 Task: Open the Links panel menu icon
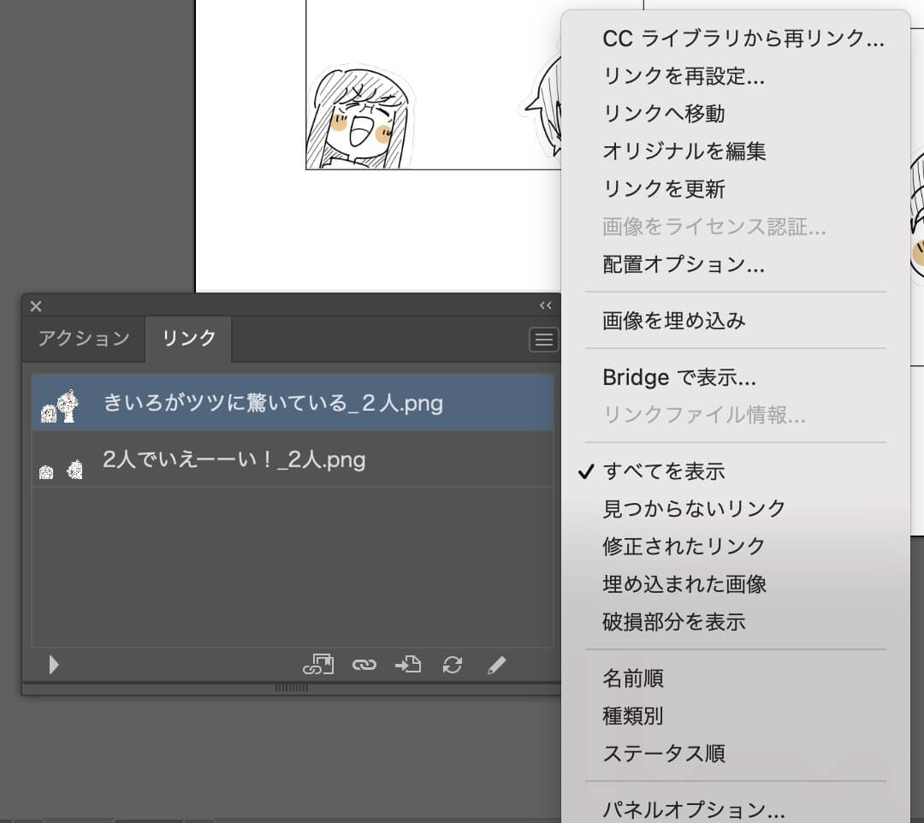(544, 340)
